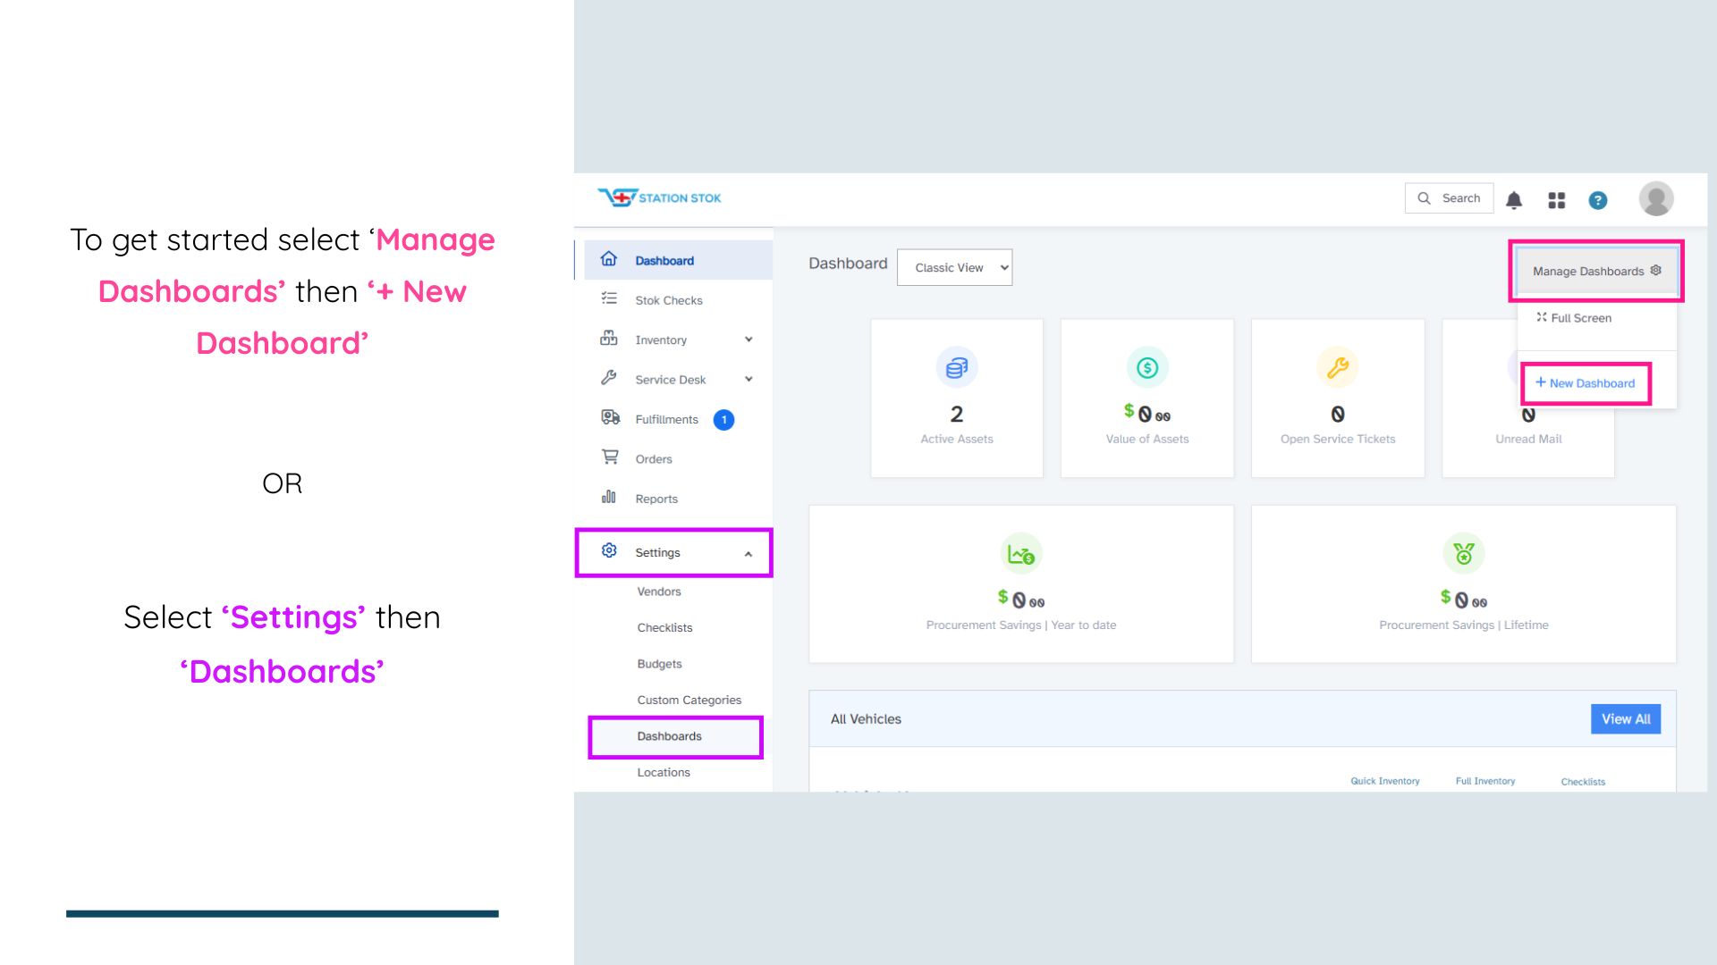The width and height of the screenshot is (1717, 965).
Task: Open Stok Checks in sidebar
Action: coord(669,301)
